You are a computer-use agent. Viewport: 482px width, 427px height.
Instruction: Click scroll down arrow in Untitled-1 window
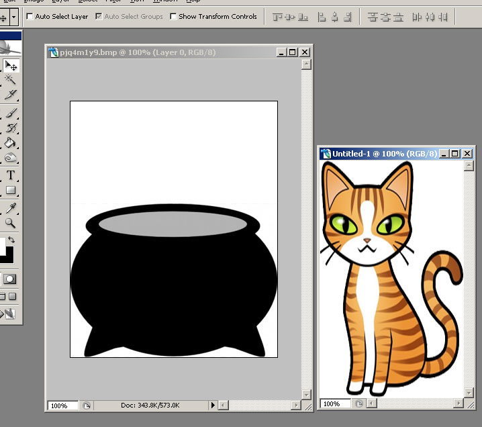click(x=469, y=392)
